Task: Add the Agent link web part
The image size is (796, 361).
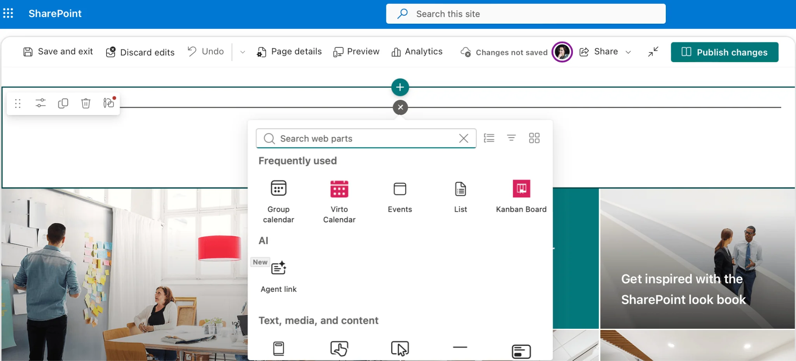Action: [279, 276]
